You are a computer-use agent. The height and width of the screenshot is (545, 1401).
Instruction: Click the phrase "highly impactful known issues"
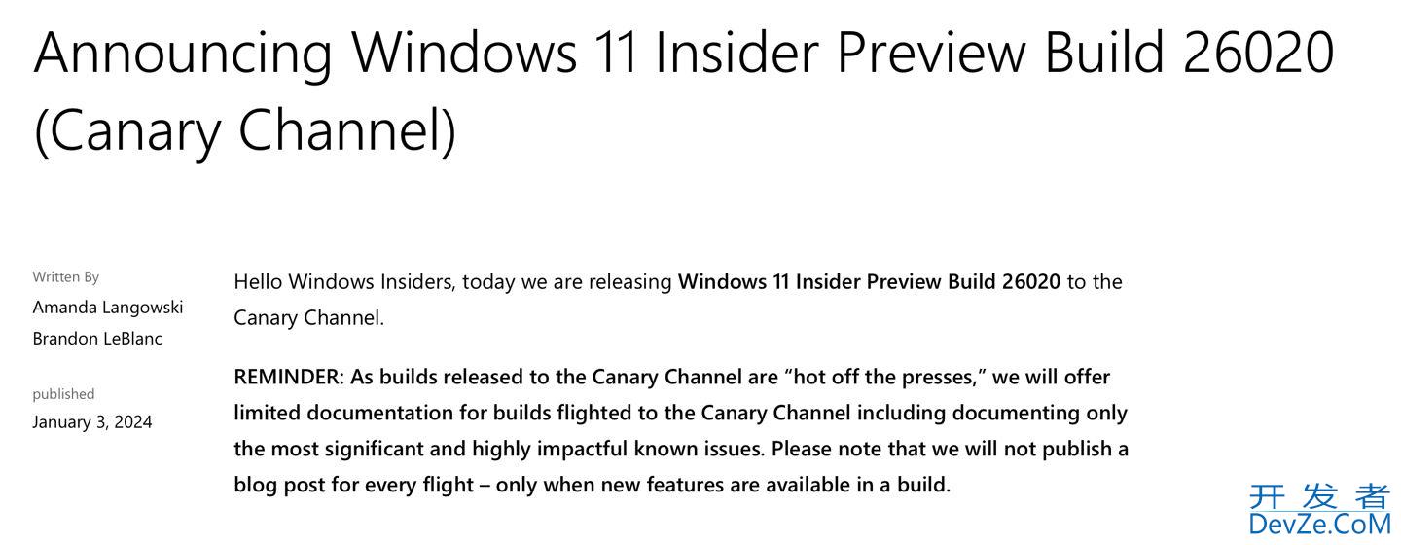click(x=618, y=449)
